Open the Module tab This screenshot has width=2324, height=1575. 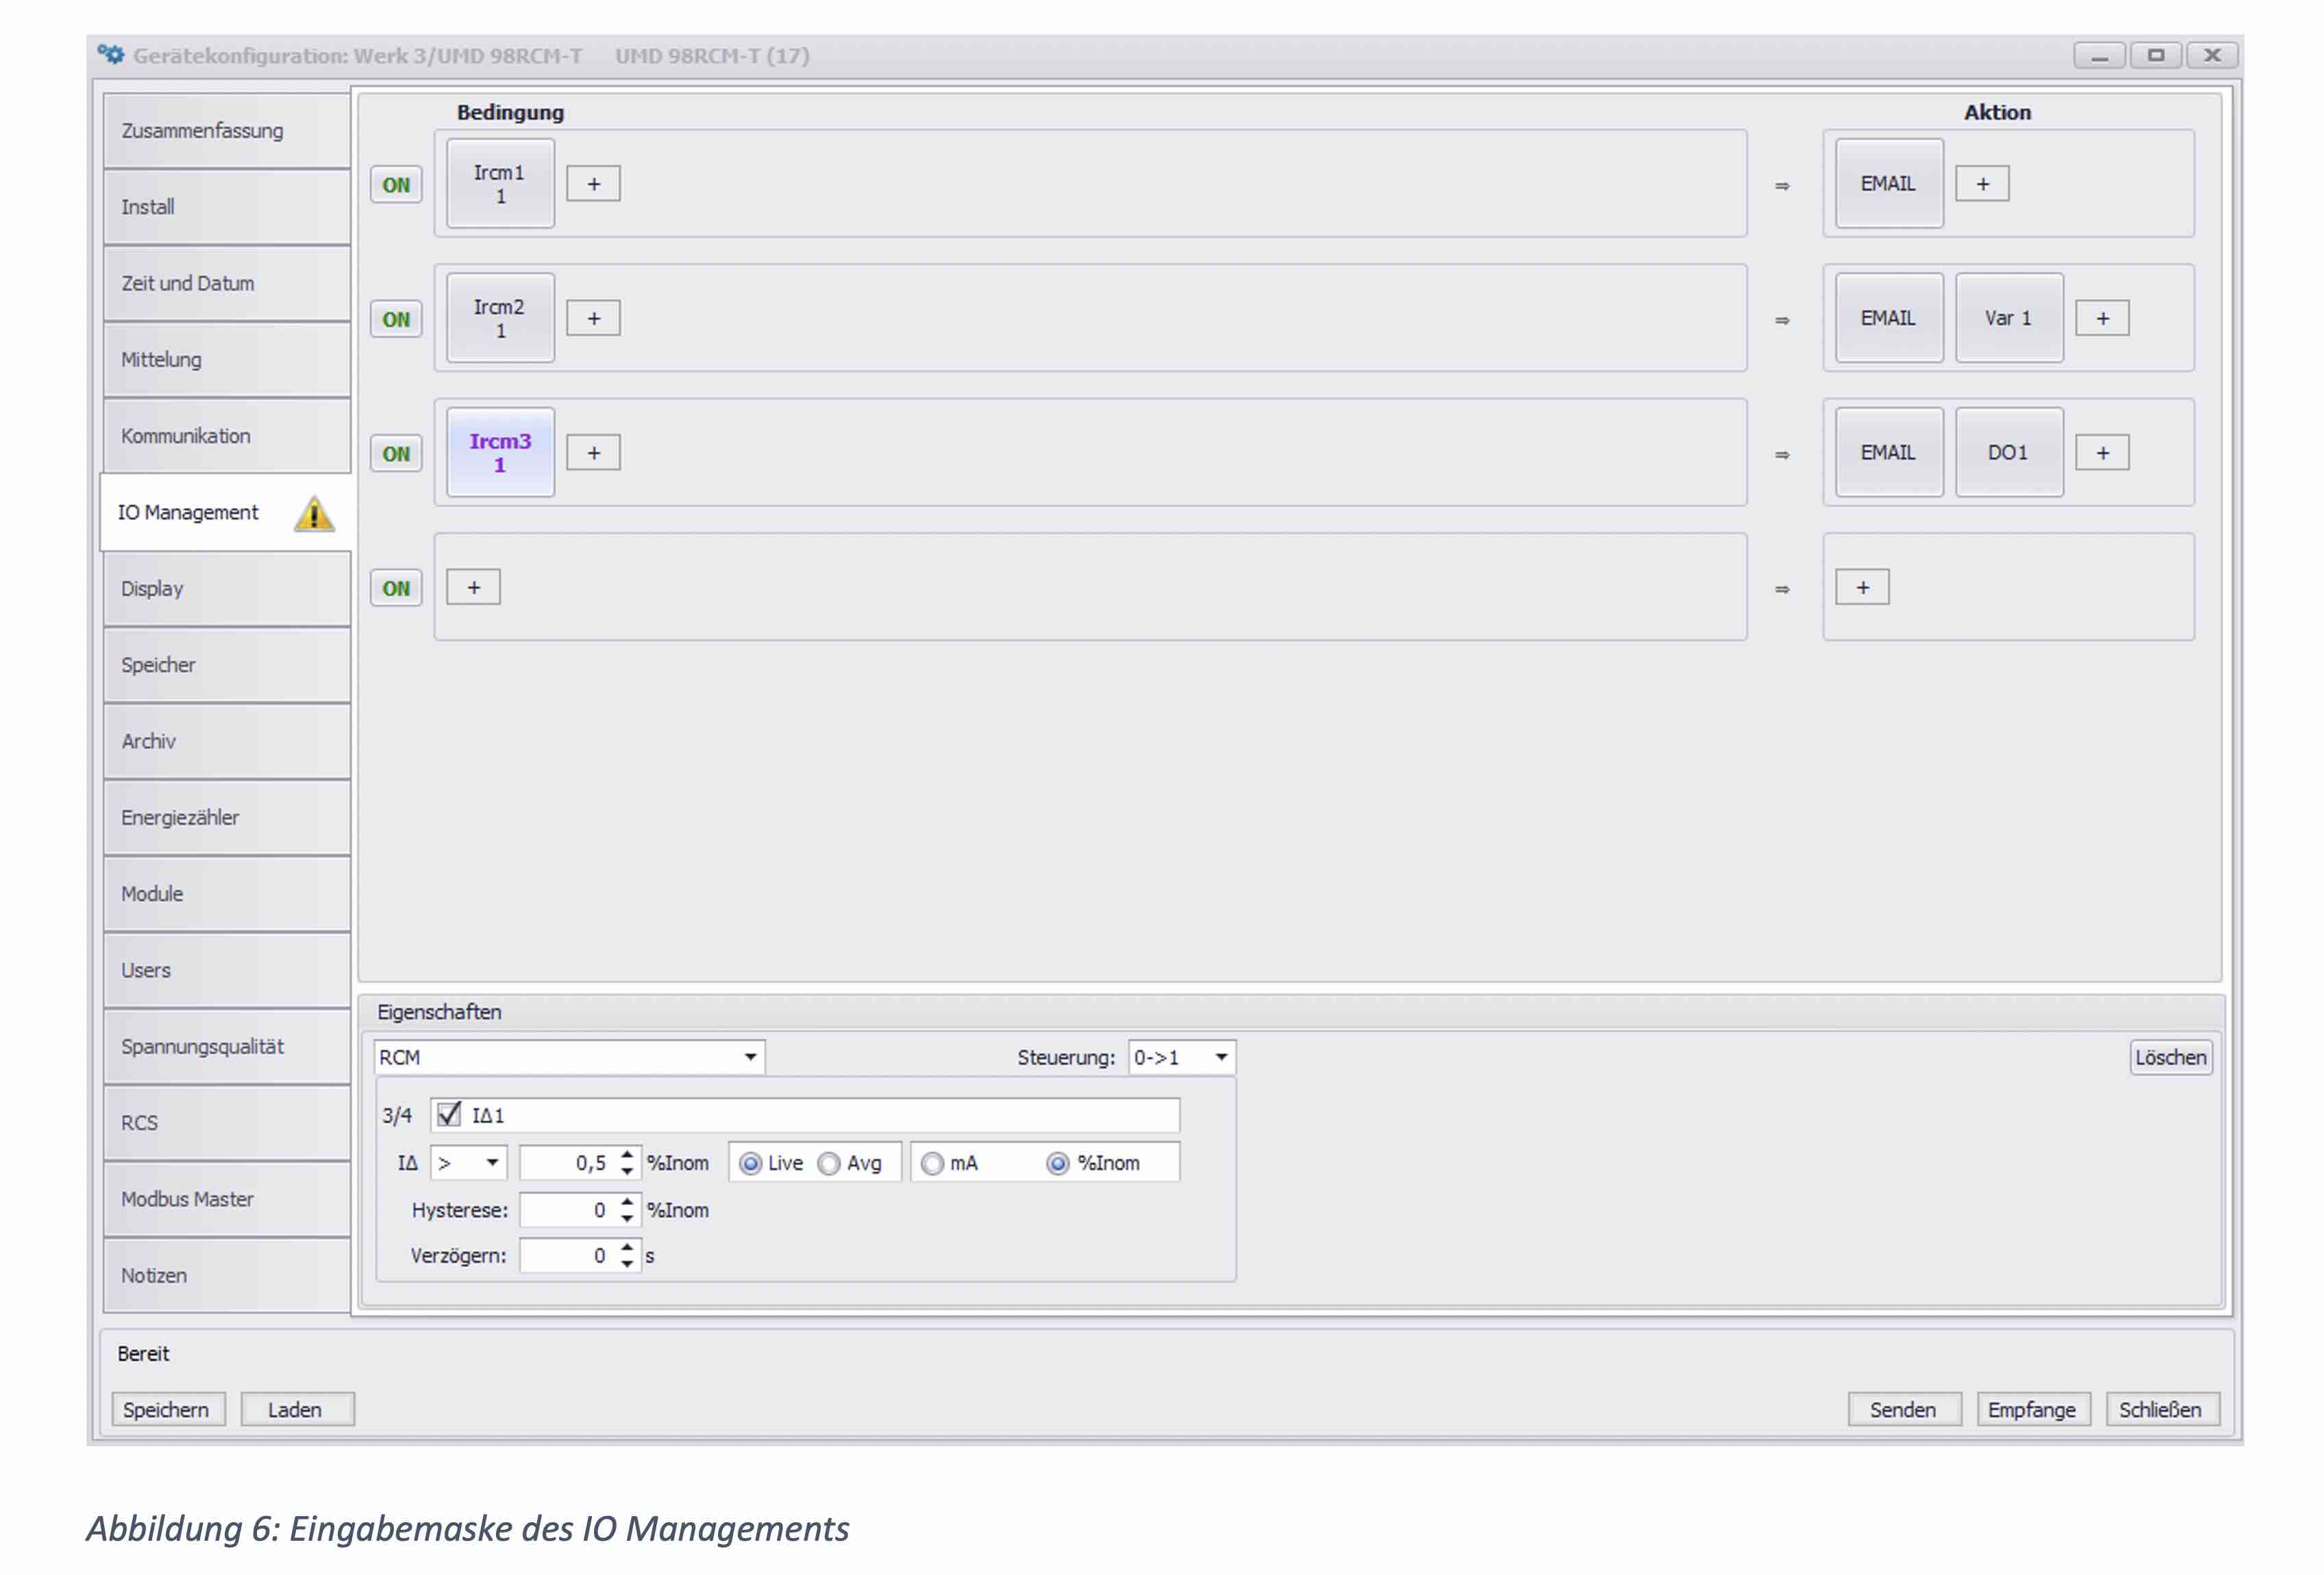coord(227,894)
